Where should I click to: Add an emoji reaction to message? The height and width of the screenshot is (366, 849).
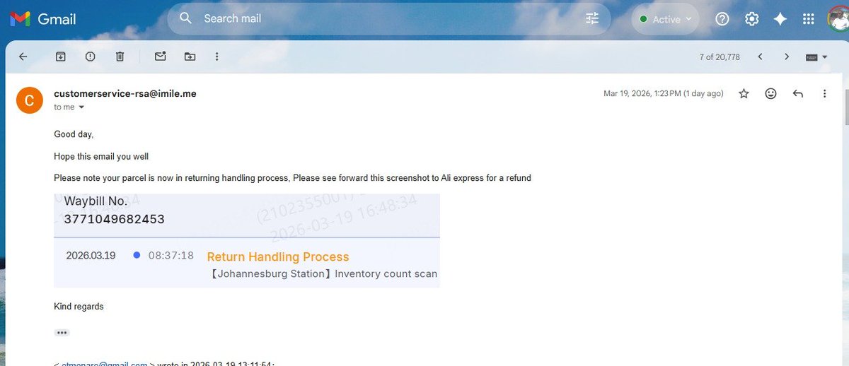pyautogui.click(x=771, y=93)
